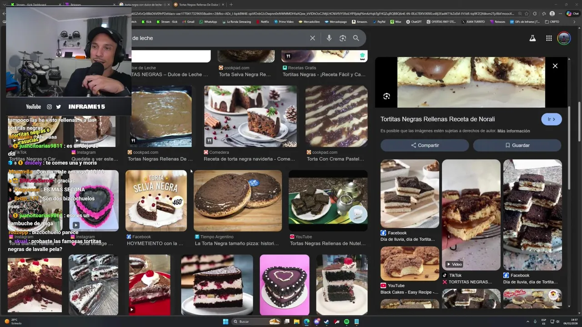The width and height of the screenshot is (582, 327).
Task: Open search by image lens icon
Action: [x=343, y=38]
